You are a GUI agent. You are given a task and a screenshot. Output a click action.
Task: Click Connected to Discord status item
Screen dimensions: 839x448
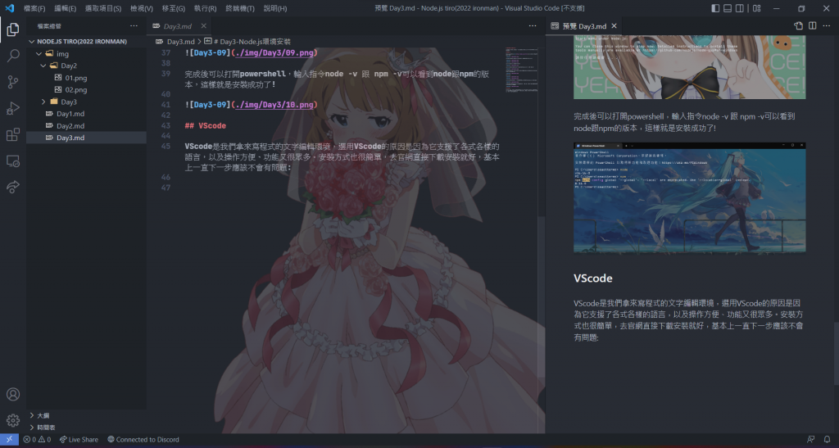(143, 440)
